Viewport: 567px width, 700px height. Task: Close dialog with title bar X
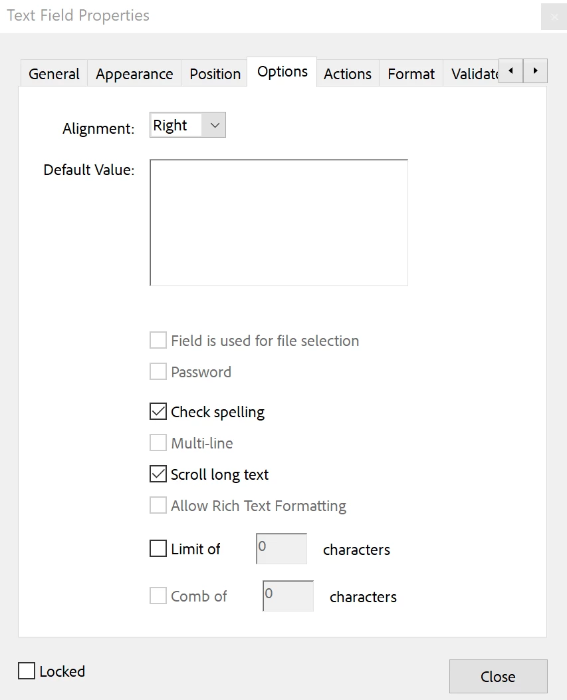[554, 17]
